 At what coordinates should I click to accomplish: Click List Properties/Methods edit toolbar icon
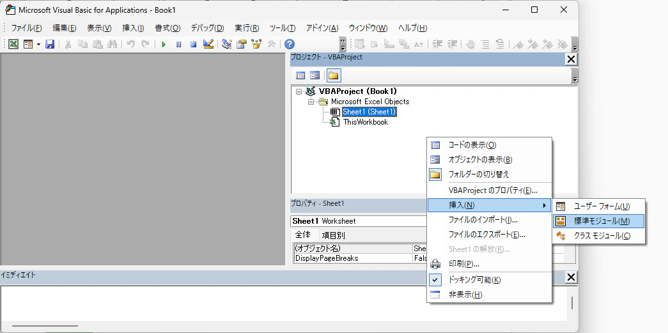tap(360, 44)
